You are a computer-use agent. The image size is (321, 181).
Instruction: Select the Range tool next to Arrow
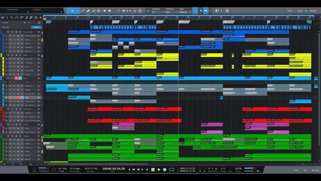tap(78, 11)
